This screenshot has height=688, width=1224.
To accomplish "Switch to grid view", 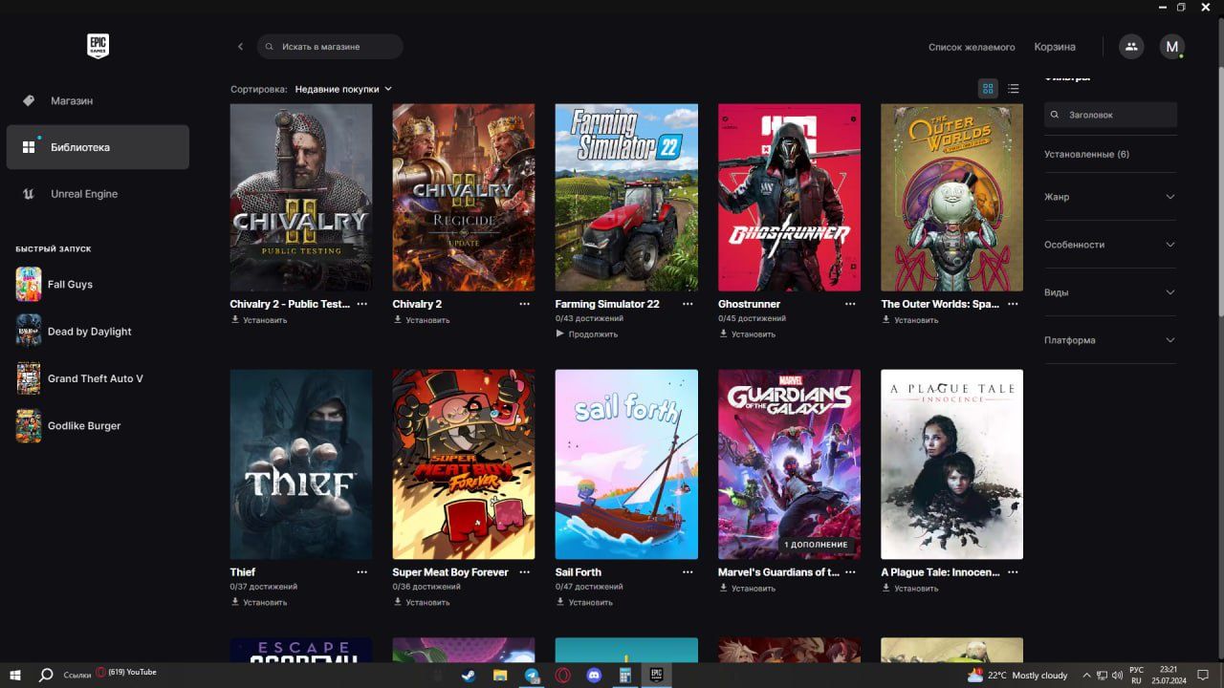I will 988,89.
